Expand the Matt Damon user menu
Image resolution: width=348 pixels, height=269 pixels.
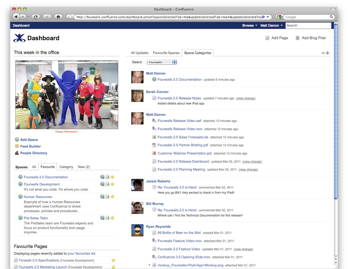coord(271,25)
